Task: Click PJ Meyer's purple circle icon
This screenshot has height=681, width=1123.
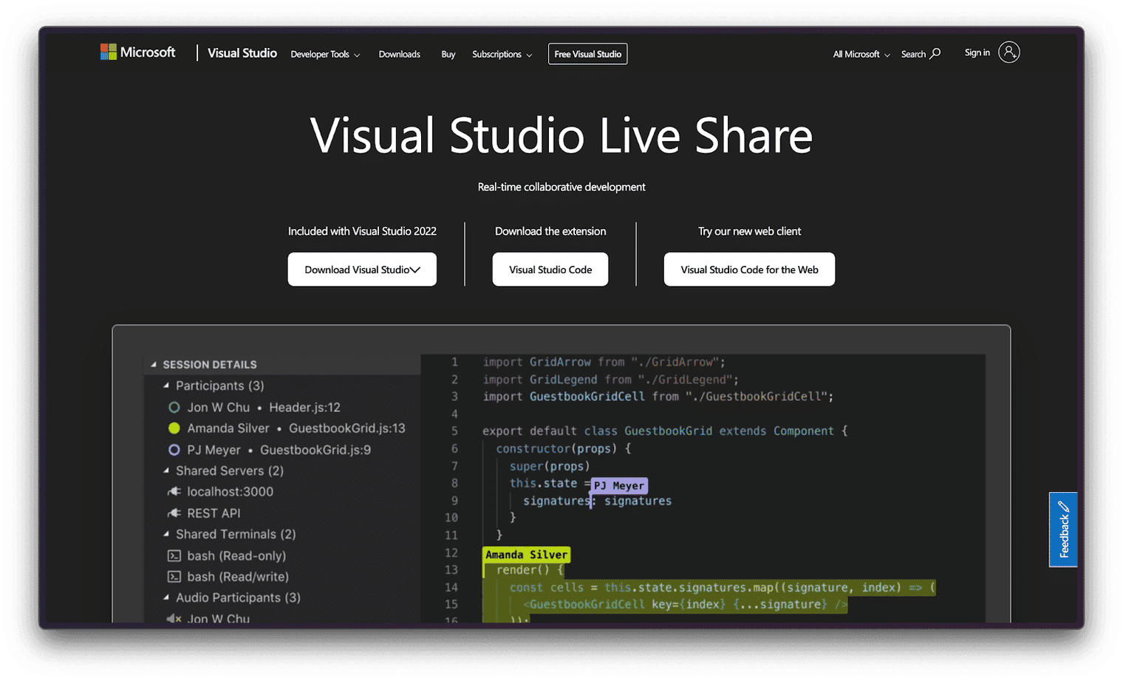Action: pyautogui.click(x=174, y=450)
